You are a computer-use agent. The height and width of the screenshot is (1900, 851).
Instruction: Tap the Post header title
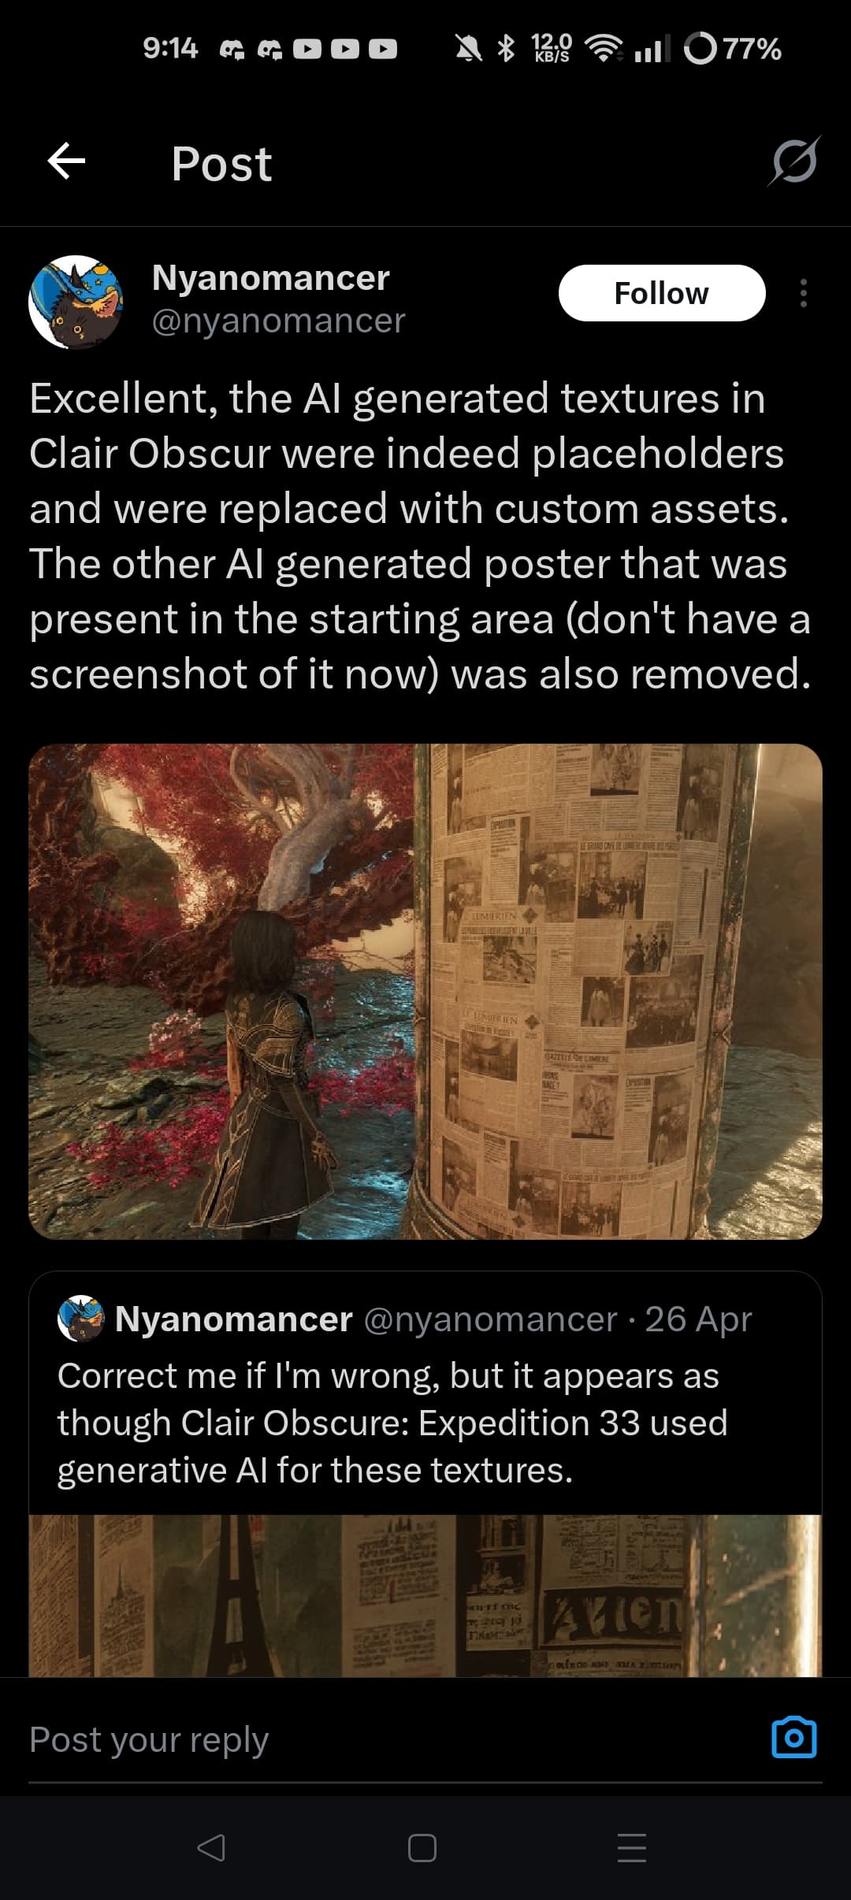[221, 164]
